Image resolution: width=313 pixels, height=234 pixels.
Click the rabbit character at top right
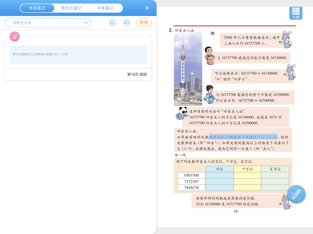[286, 40]
